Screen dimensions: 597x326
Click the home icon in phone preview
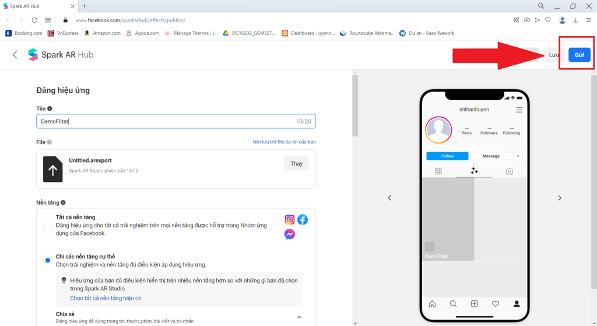[432, 304]
